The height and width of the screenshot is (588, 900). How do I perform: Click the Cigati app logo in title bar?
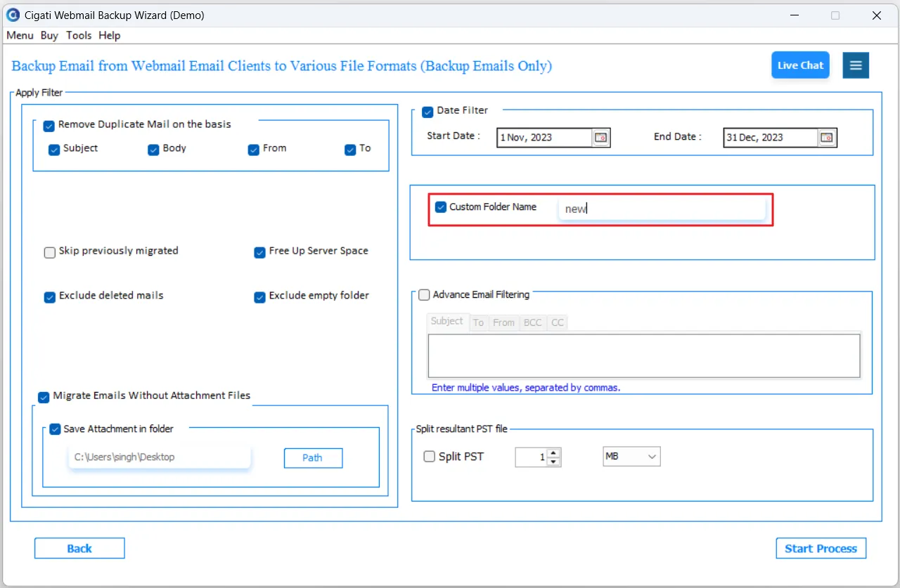[13, 15]
